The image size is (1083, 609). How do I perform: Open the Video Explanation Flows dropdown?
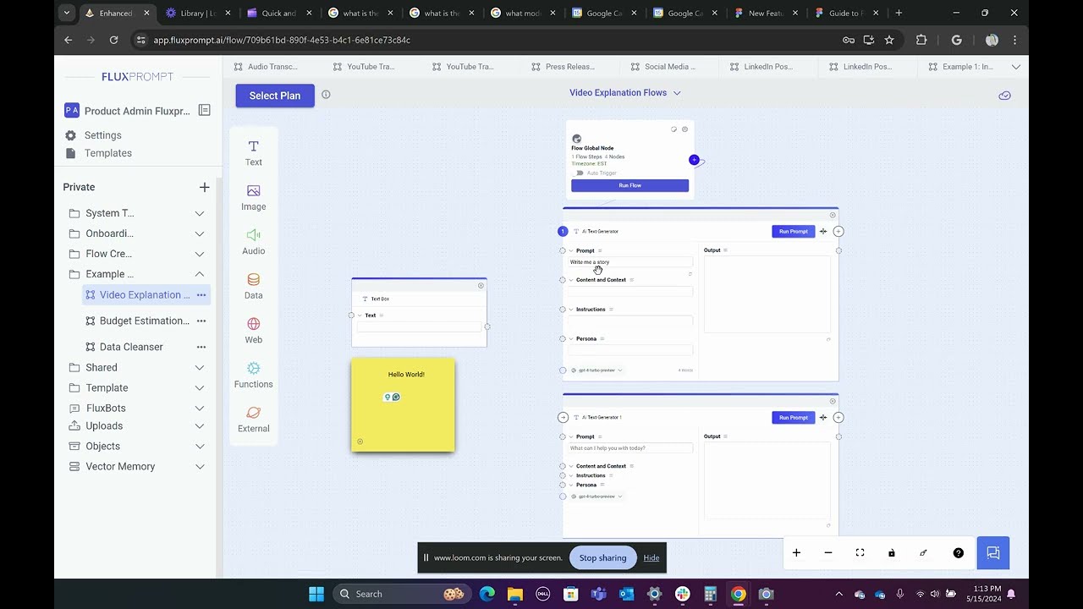[625, 93]
